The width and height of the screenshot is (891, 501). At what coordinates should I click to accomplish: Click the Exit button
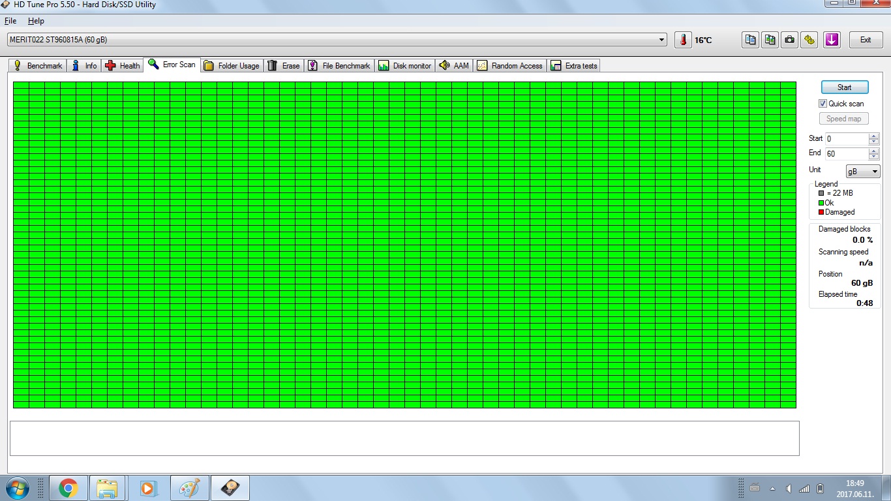coord(866,40)
